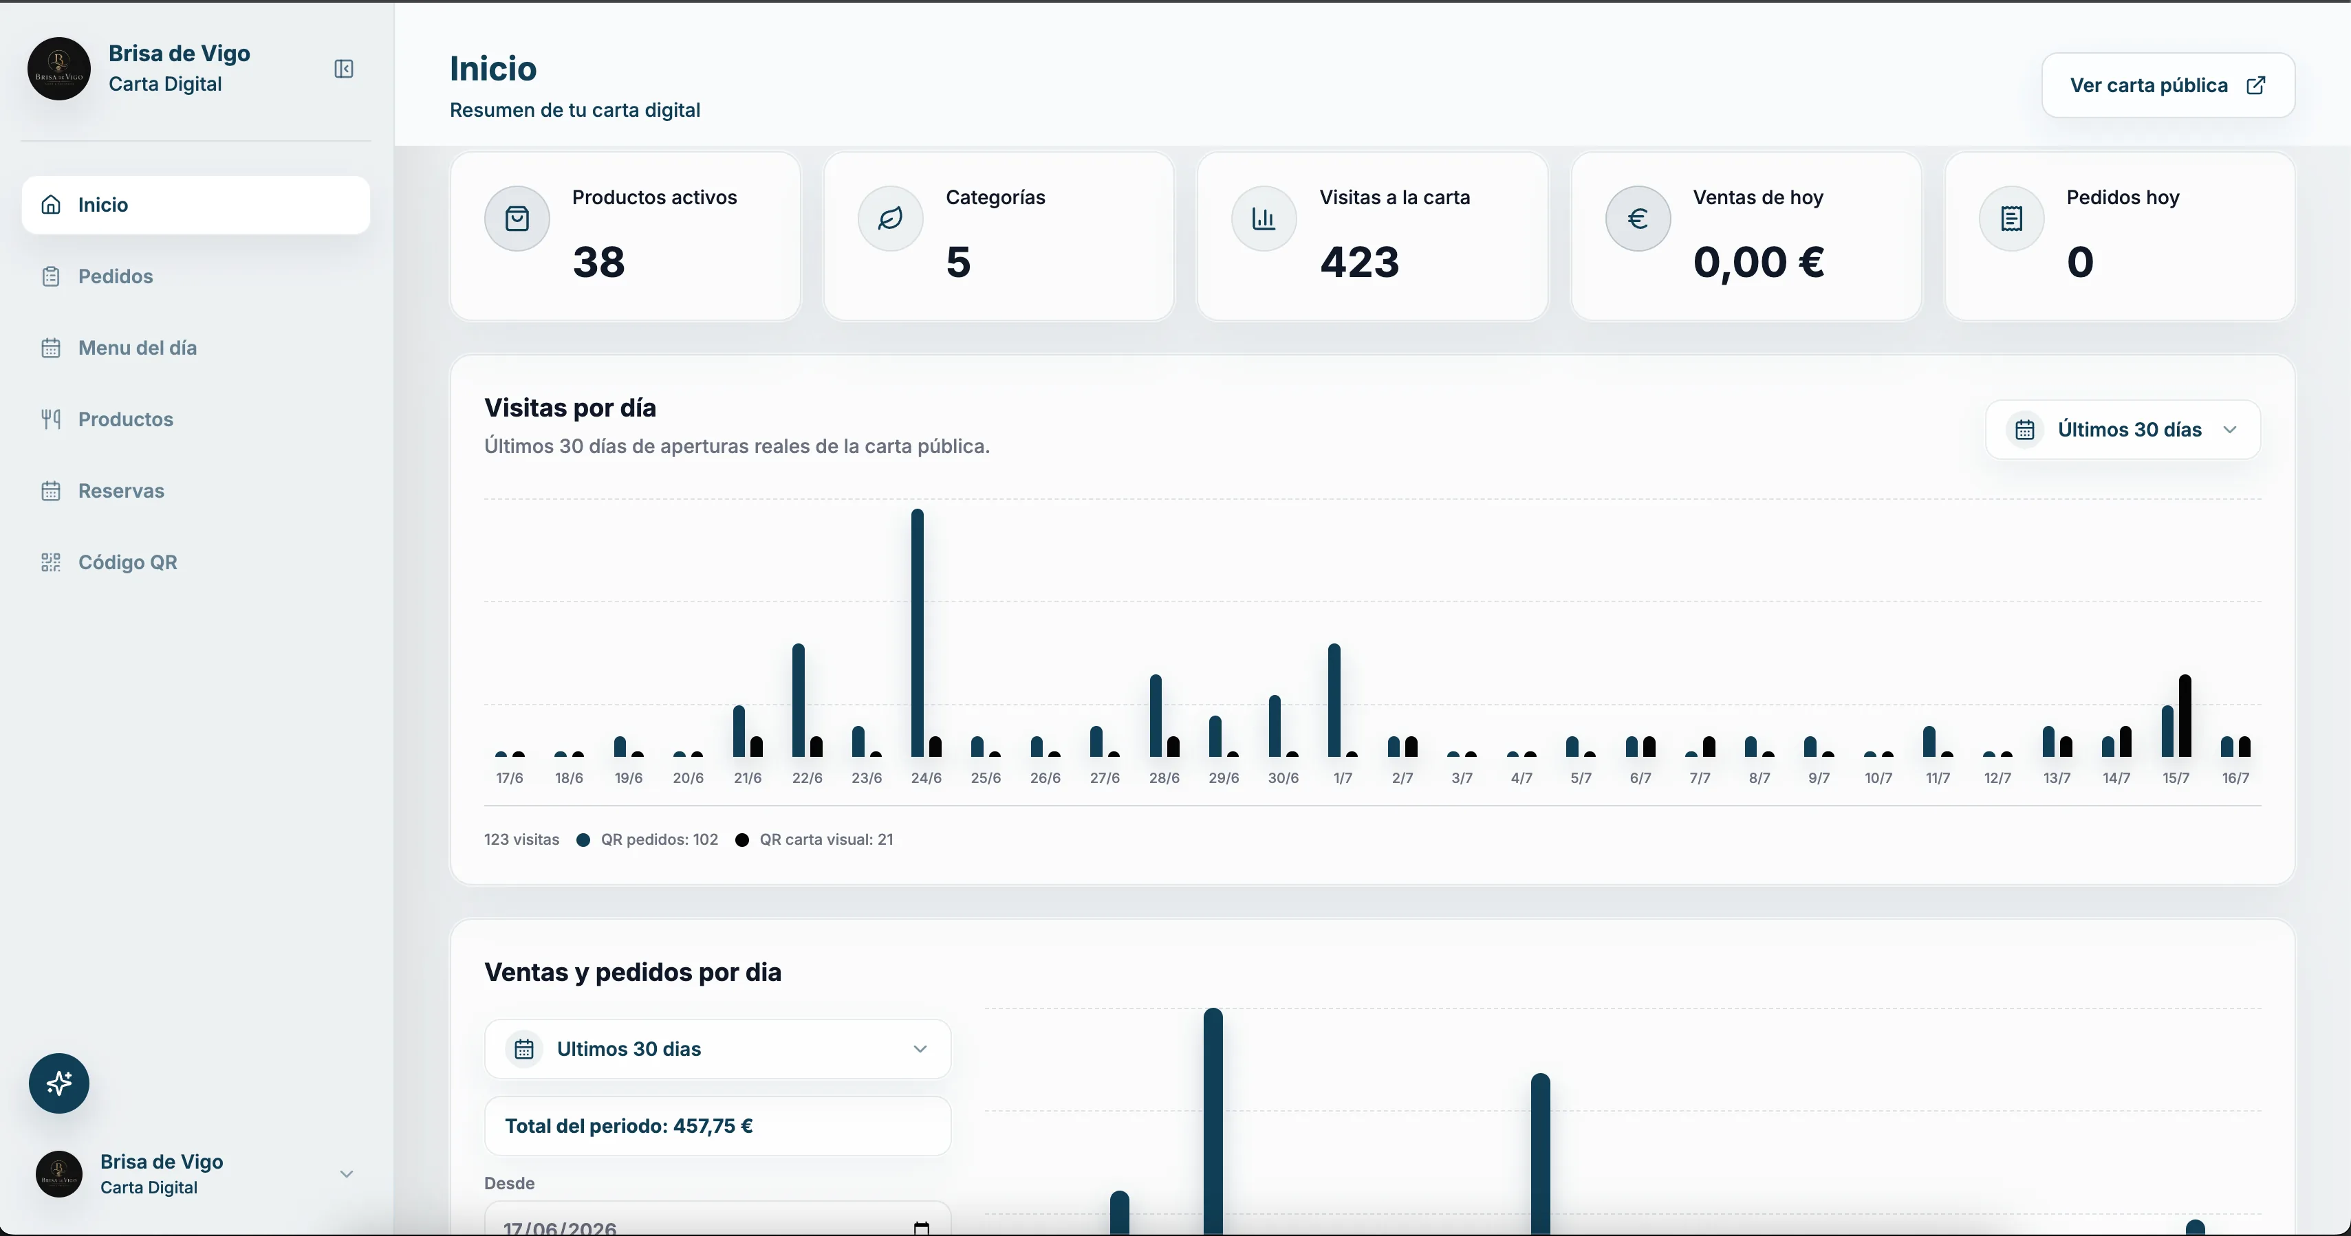Click the Ventas y pedidos por dia heading
The width and height of the screenshot is (2351, 1236).
pos(633,973)
